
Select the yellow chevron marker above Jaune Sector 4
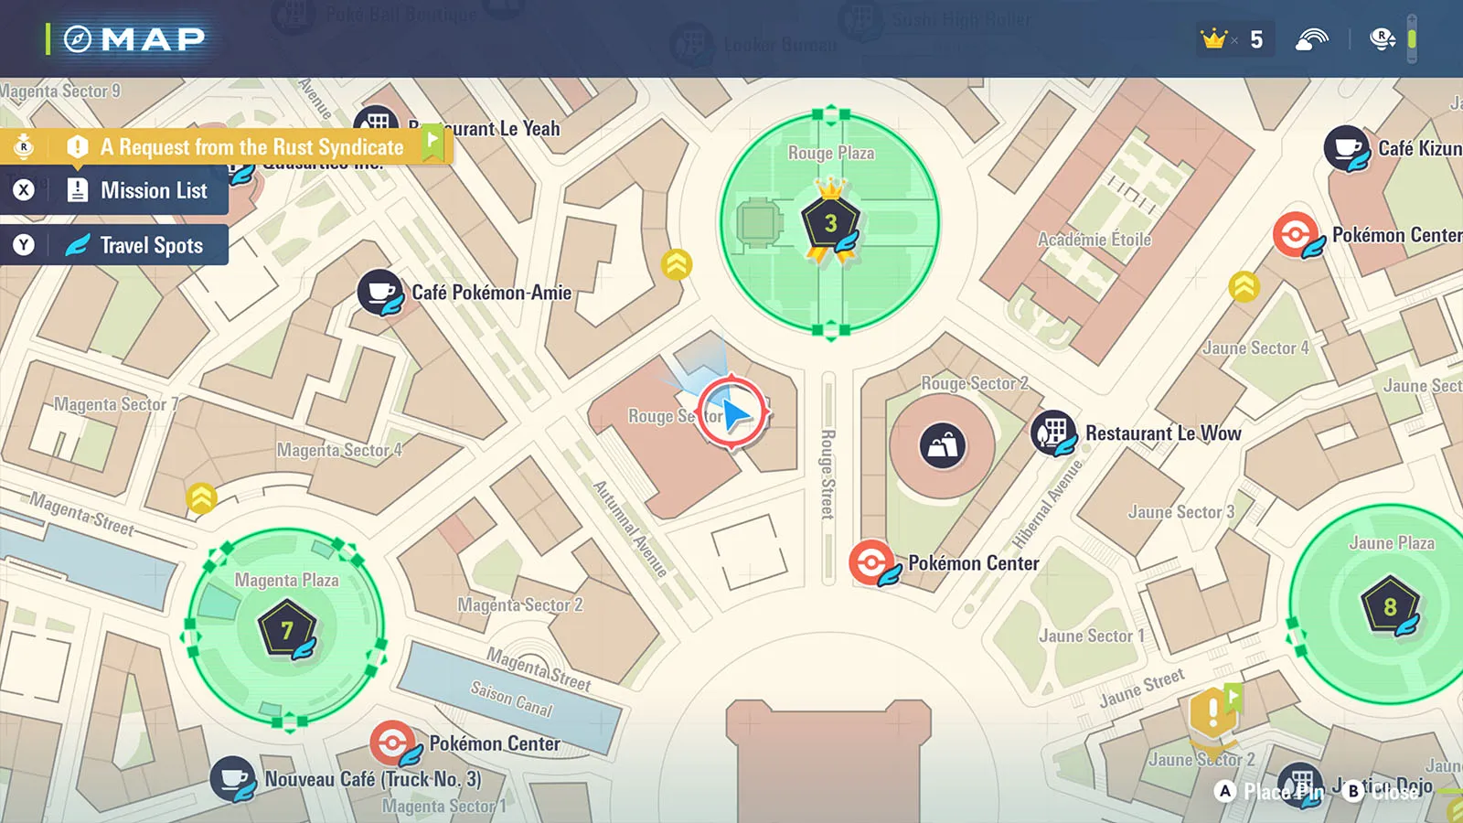[x=1244, y=287]
